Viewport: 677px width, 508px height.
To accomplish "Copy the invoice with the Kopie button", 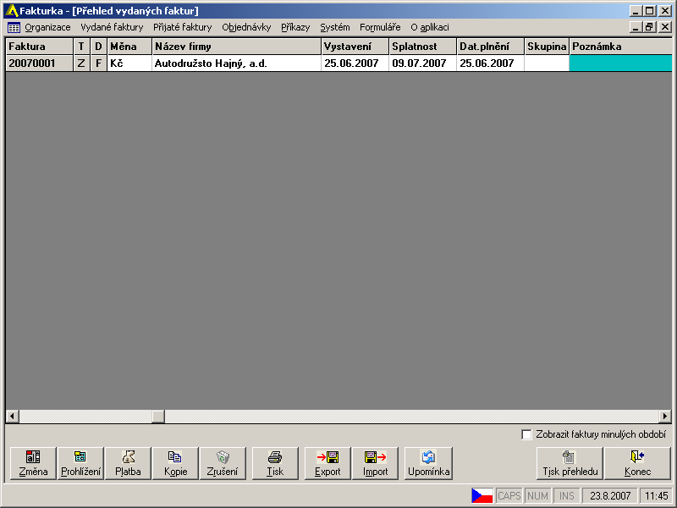I will pyautogui.click(x=176, y=463).
